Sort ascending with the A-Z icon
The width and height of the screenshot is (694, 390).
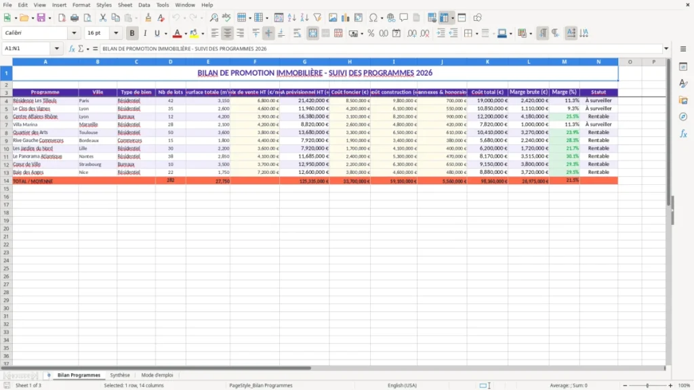291,18
